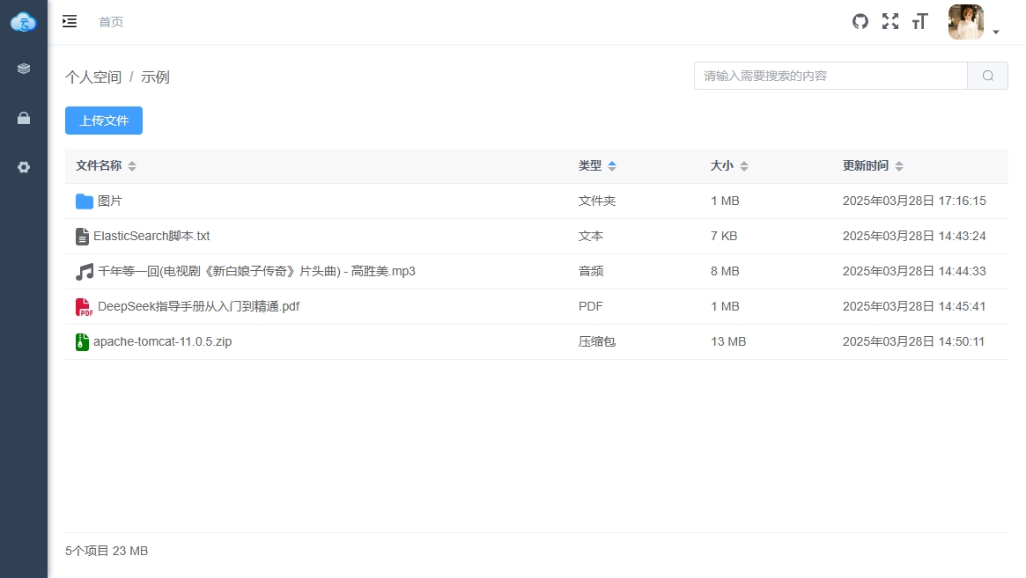Screen dimensions: 1026x578
Task: Click the 文件名称 column header
Action: [x=99, y=166]
